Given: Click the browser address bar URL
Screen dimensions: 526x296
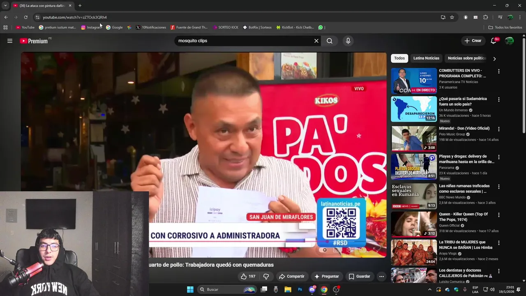Looking at the screenshot, I should pos(75,17).
